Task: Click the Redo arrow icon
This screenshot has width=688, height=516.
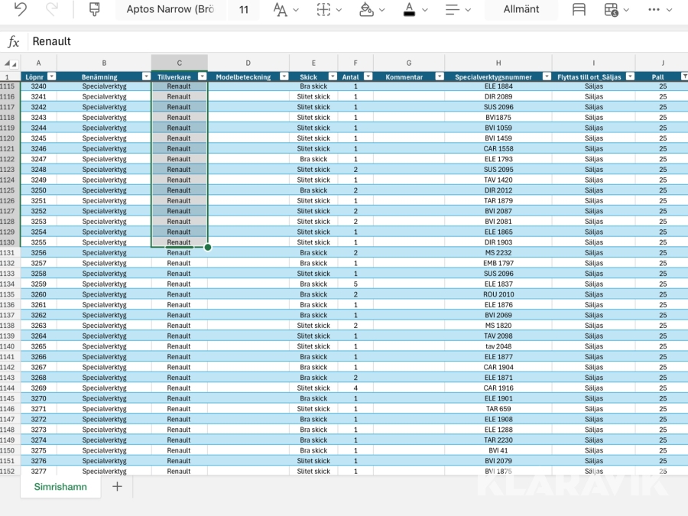Action: pos(52,9)
